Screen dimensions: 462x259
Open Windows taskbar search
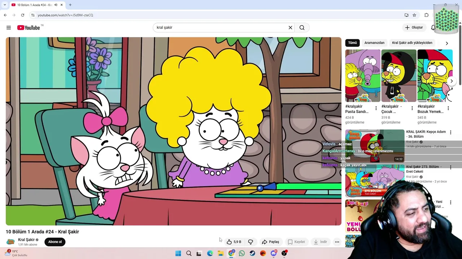(189, 253)
